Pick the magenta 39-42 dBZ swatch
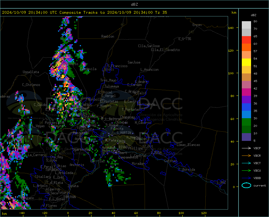The image size is (269, 217). point(246,92)
